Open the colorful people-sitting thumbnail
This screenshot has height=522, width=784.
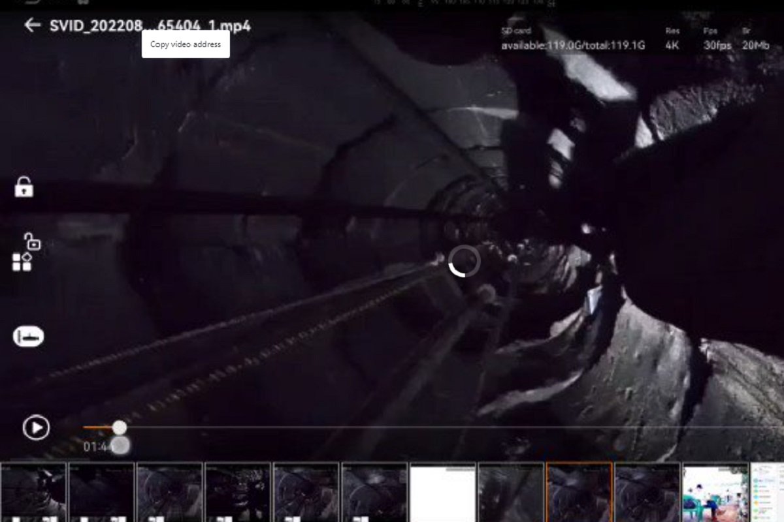pos(715,492)
